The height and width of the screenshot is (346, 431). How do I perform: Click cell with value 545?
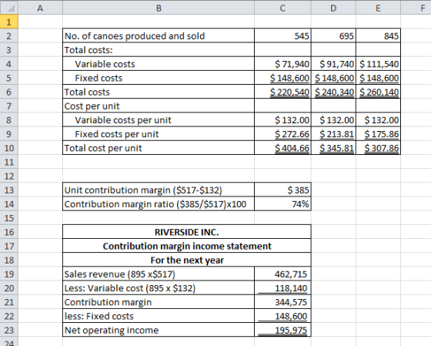(x=283, y=35)
